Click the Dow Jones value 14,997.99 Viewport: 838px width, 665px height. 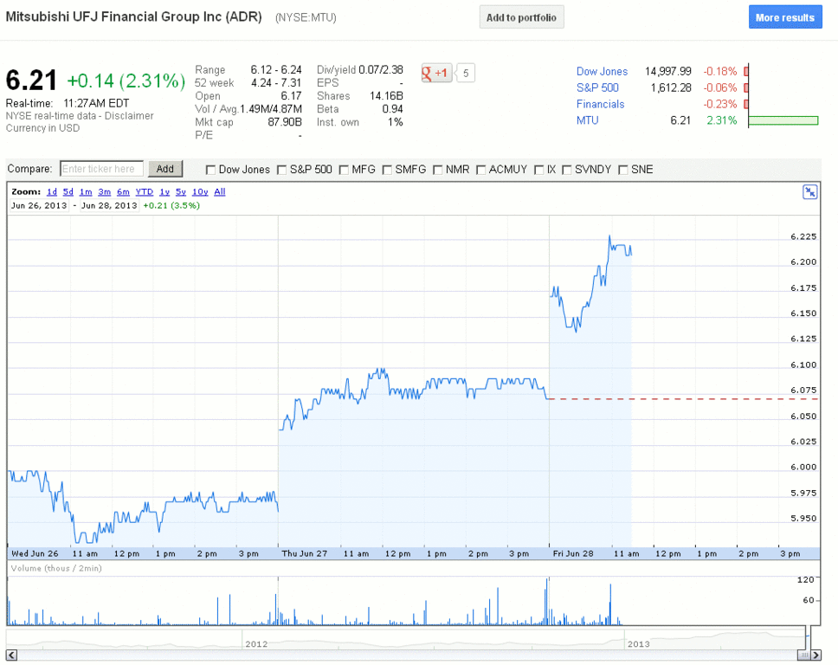pos(668,71)
